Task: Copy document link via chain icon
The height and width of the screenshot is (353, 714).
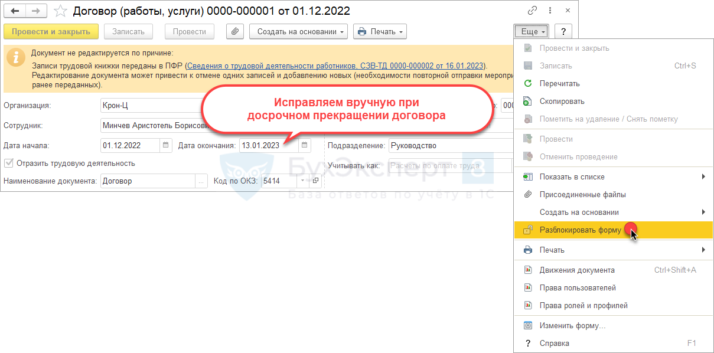Action: [x=533, y=11]
